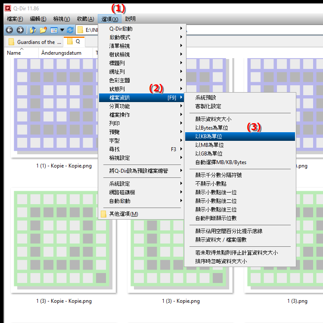Open the 檔案操作 submenu
Viewport: 323px width, 323px height.
coord(142,115)
